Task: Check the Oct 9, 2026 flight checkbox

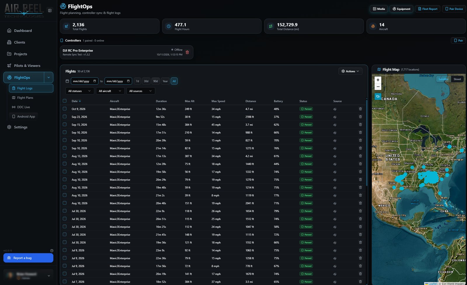Action: [x=65, y=109]
